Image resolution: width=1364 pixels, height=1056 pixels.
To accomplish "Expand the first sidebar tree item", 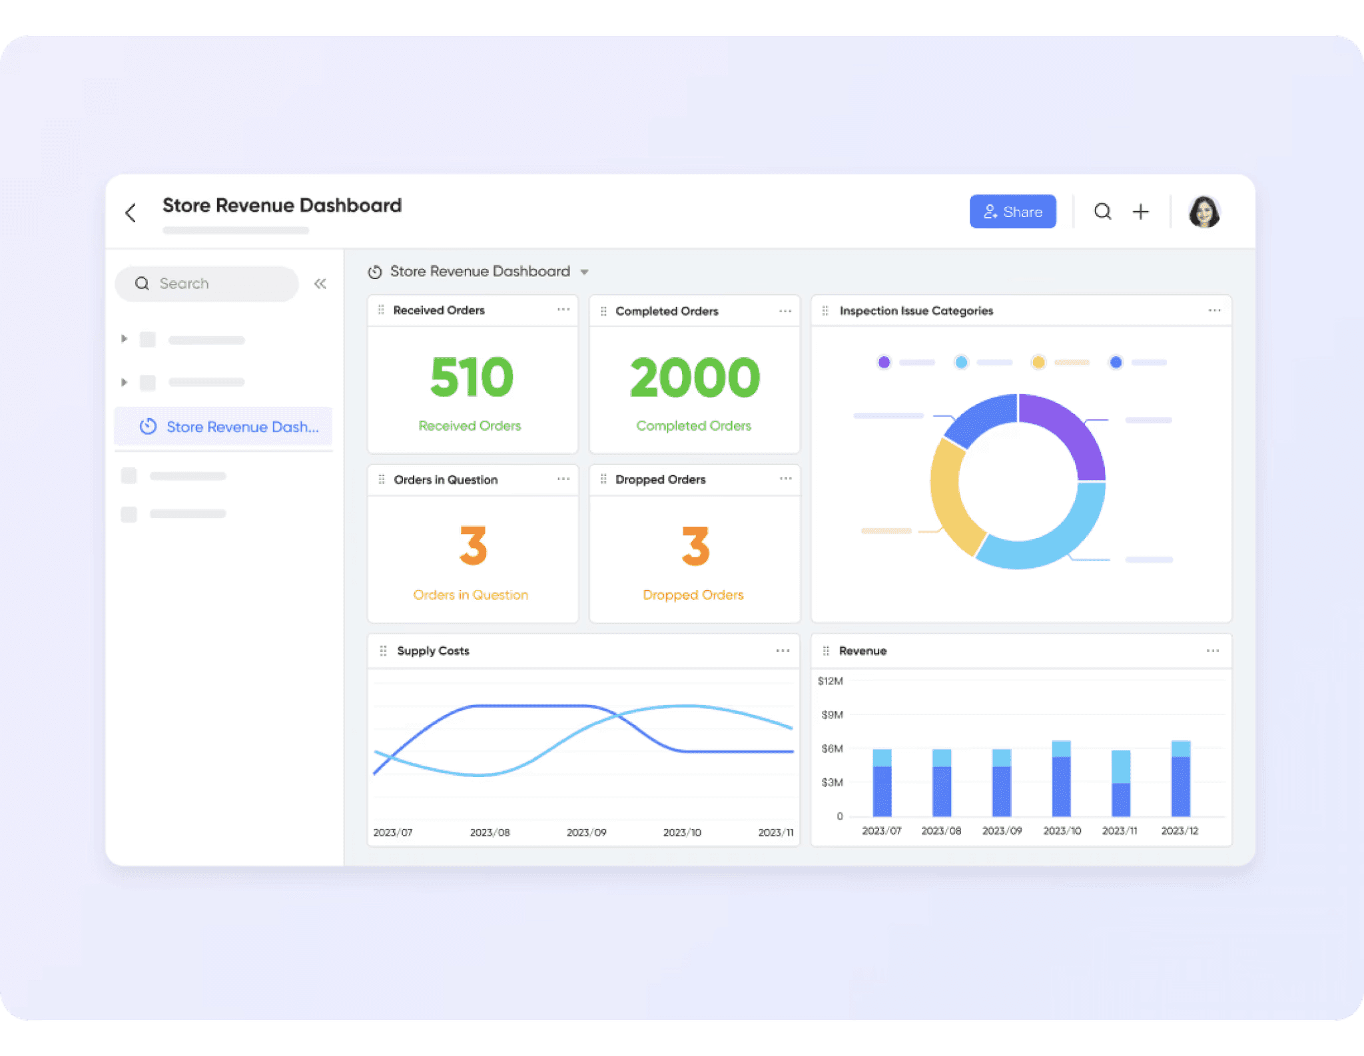I will (124, 339).
